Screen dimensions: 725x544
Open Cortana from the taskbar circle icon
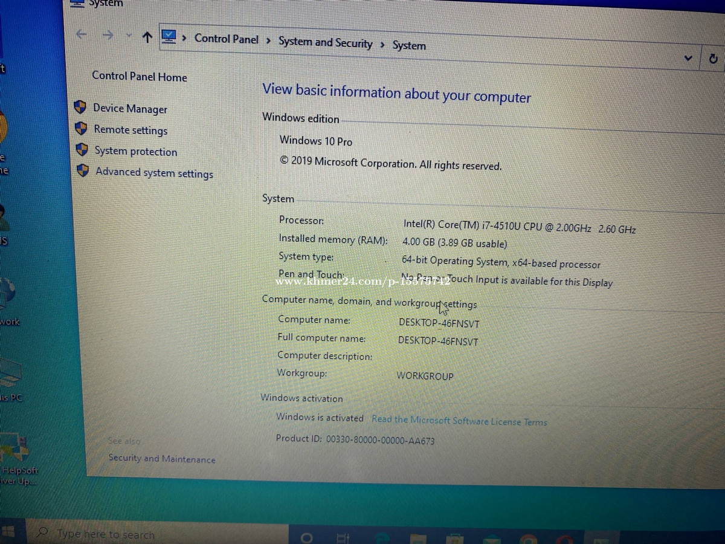pyautogui.click(x=306, y=537)
